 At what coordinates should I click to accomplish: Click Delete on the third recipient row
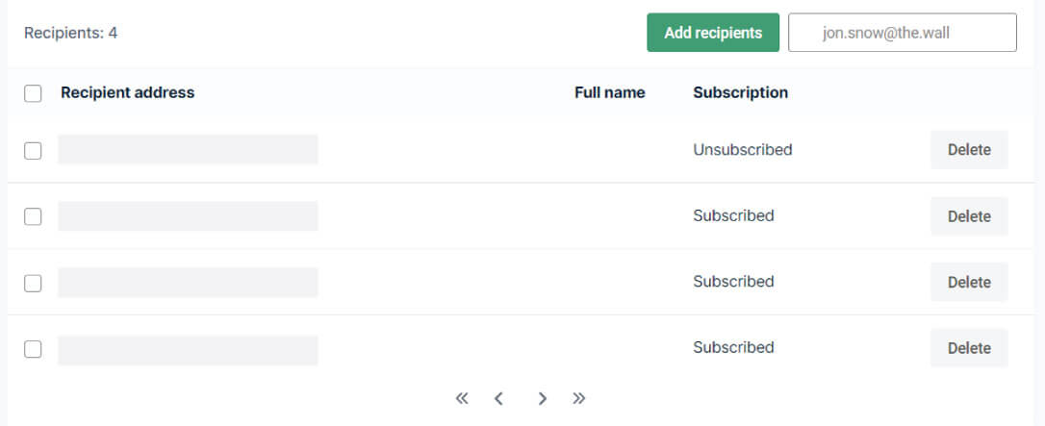coord(969,282)
